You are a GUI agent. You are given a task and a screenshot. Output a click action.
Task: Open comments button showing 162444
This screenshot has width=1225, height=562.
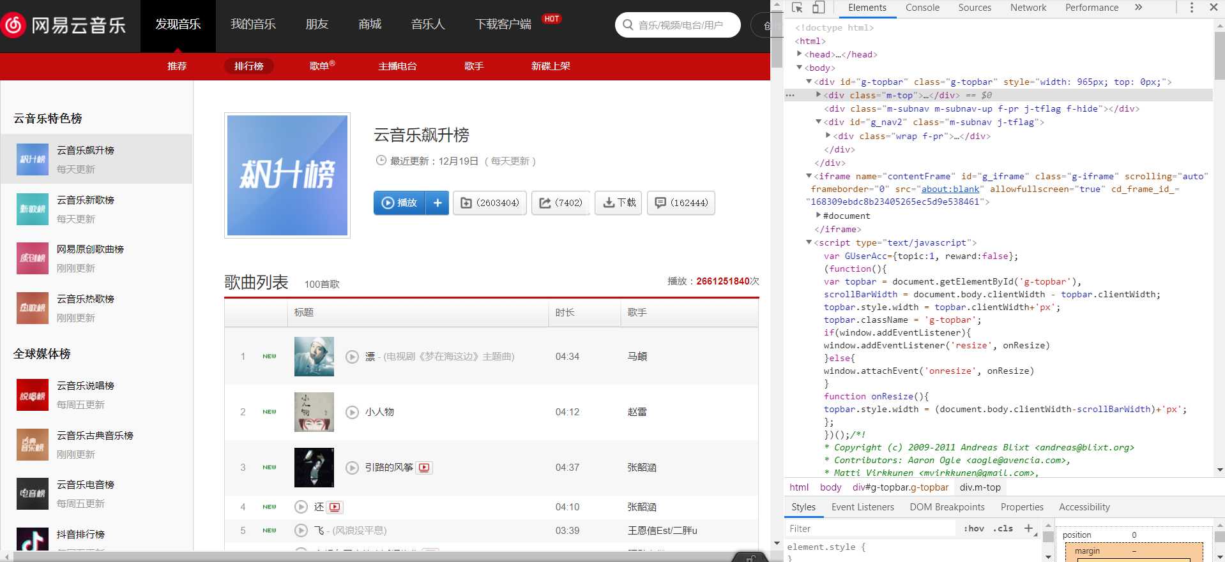[x=681, y=203]
